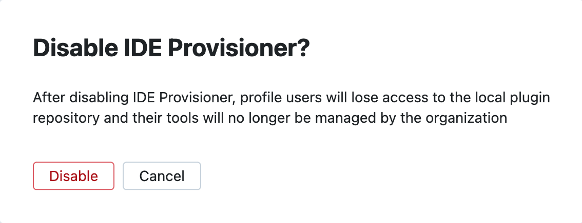Dismiss the dialog with Cancel
This screenshot has height=223, width=582.
tap(162, 176)
